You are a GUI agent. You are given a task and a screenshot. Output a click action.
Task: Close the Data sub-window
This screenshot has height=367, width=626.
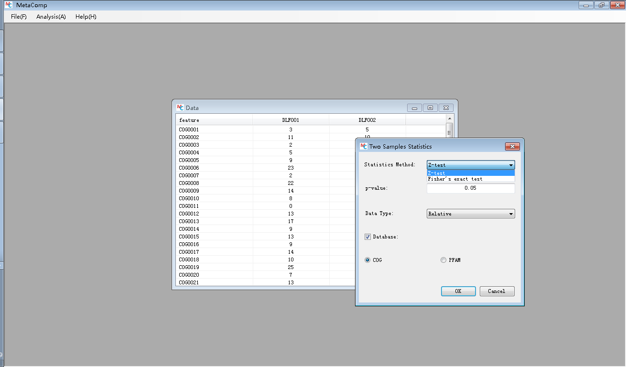point(446,108)
